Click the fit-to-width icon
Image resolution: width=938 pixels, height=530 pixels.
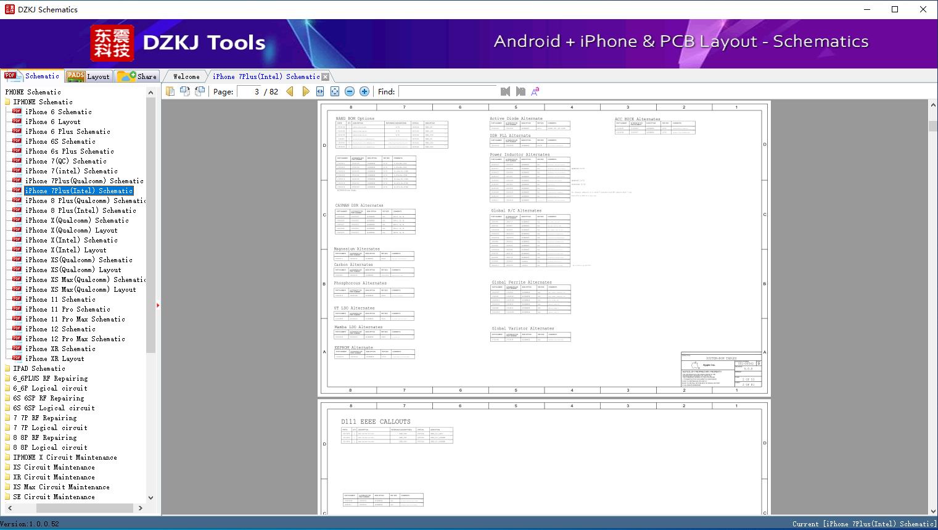tap(320, 91)
